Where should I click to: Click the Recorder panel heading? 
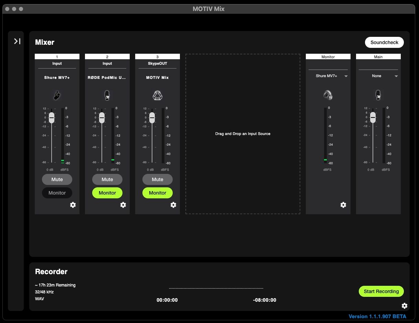[51, 272]
